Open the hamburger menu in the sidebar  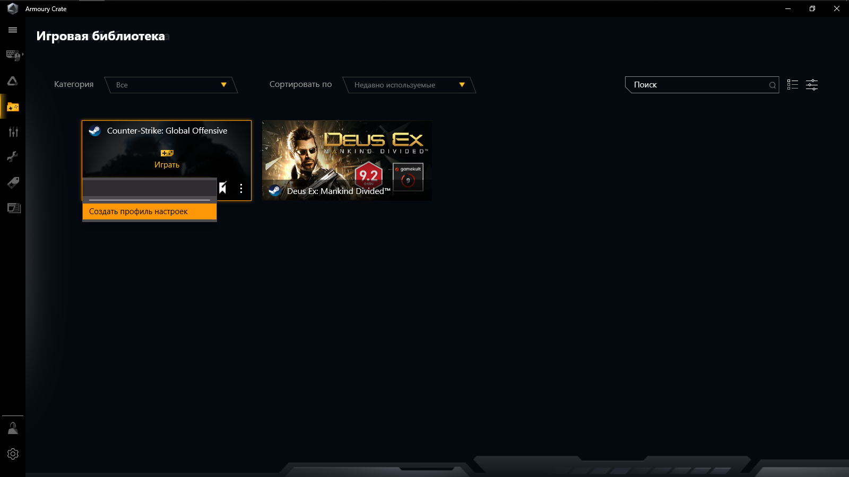(13, 30)
